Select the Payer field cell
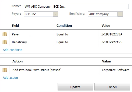The width and height of the screenshot is (132, 92). point(32,34)
